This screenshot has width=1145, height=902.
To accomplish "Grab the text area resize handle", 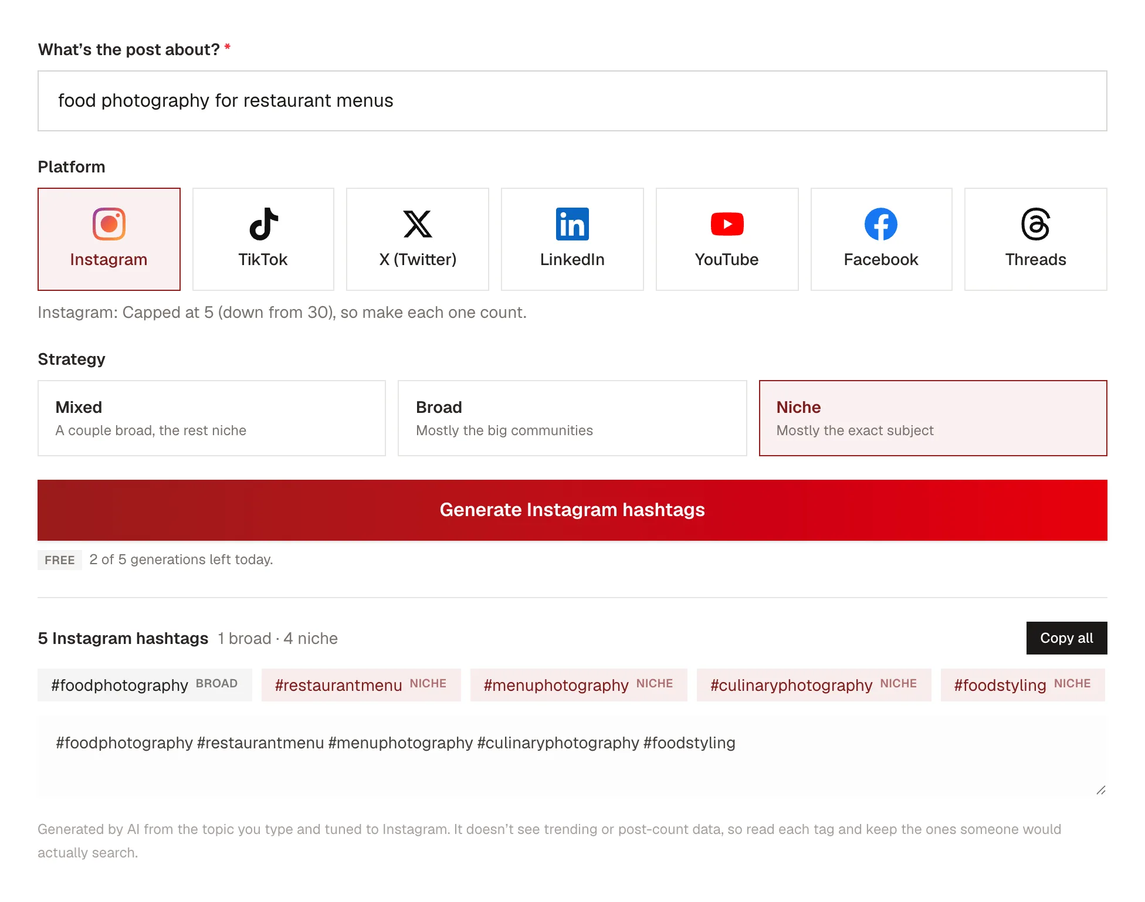I will [x=1101, y=791].
